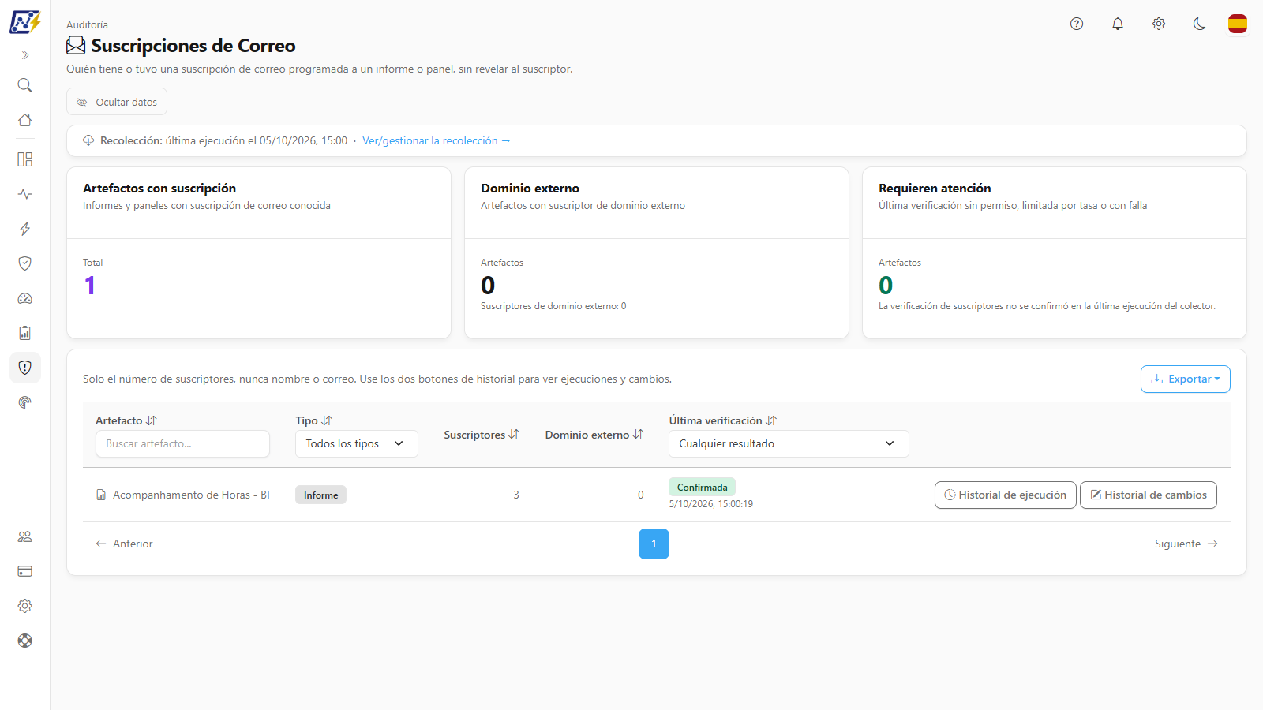Image resolution: width=1263 pixels, height=710 pixels.
Task: Sort the table by Tipo column
Action: pyautogui.click(x=314, y=420)
